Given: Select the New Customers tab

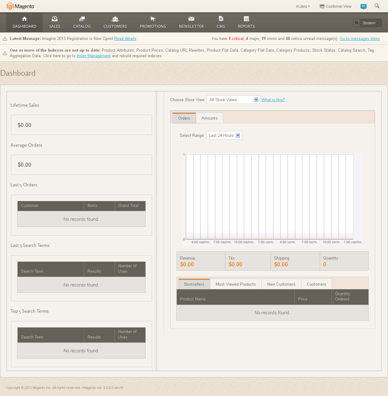Looking at the screenshot, I should click(281, 284).
